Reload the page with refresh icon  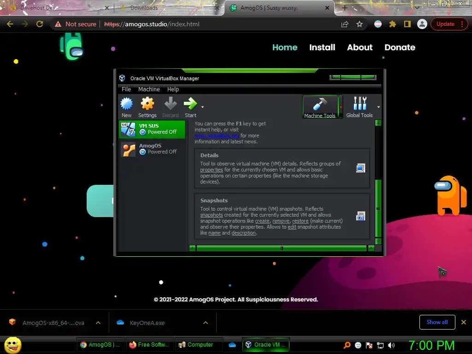[40, 24]
